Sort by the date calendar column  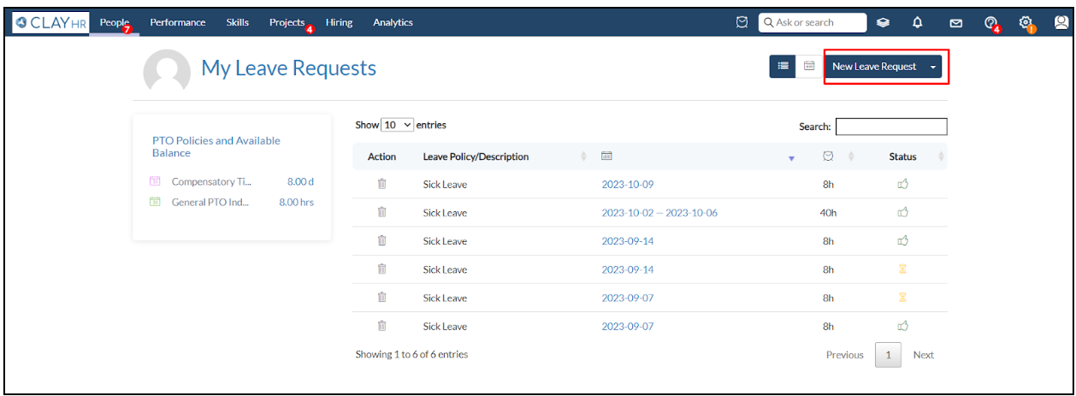(x=606, y=157)
